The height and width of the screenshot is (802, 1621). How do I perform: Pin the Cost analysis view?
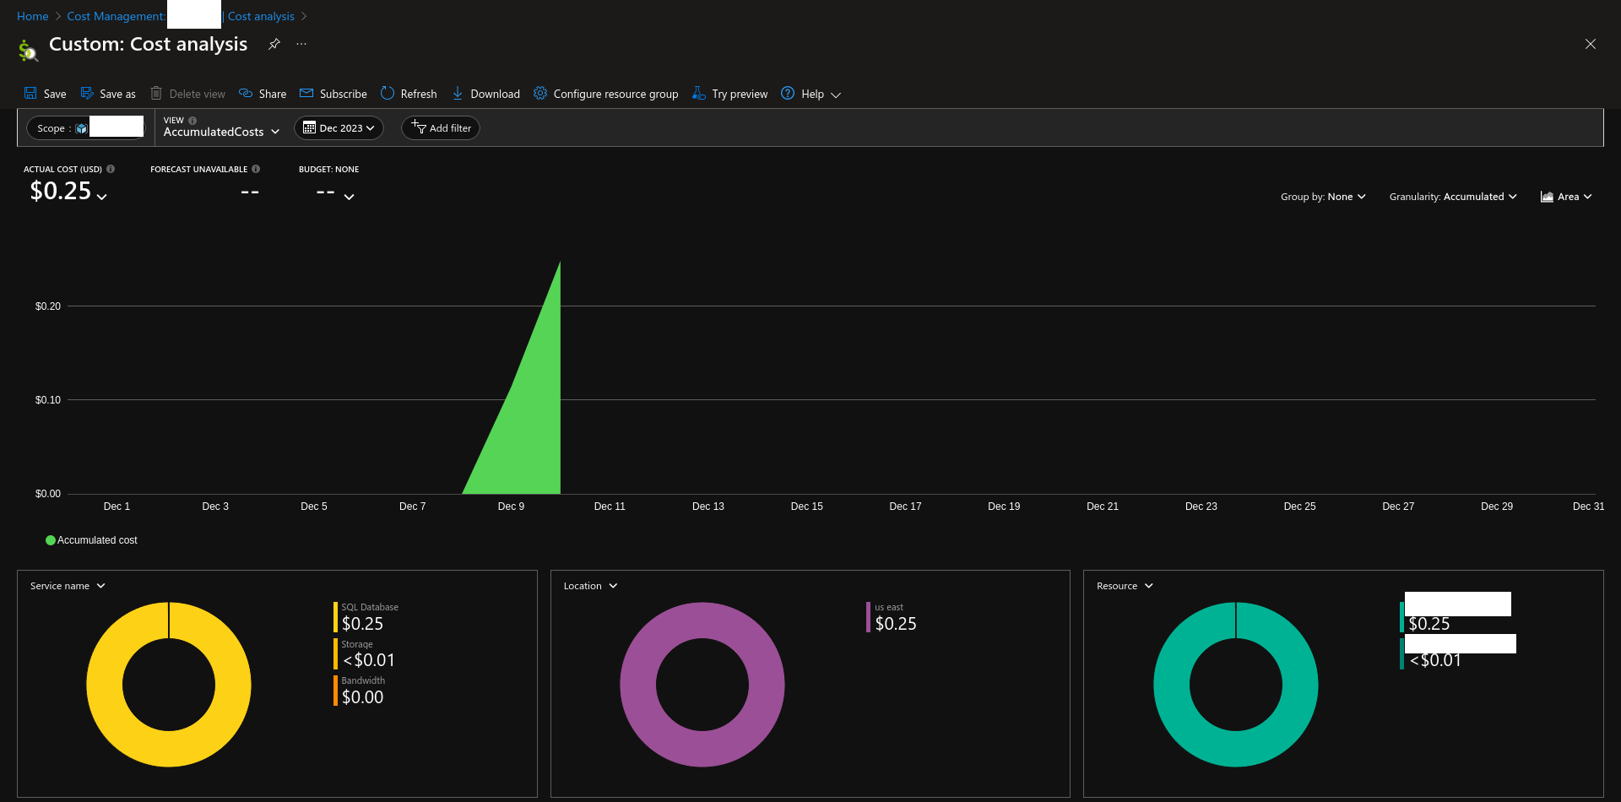point(274,44)
